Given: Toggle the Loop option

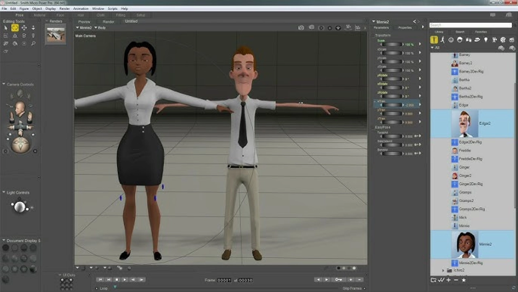Looking at the screenshot, I should pos(102,288).
